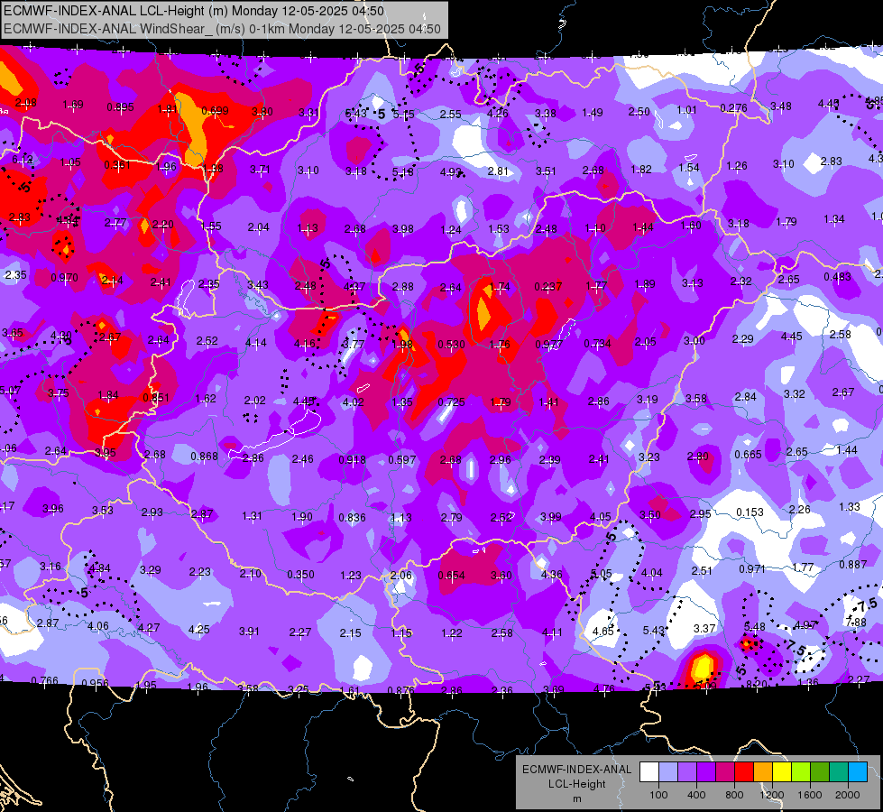Select the magenta legend color swatch
This screenshot has height=812, width=883.
pyautogui.click(x=725, y=772)
